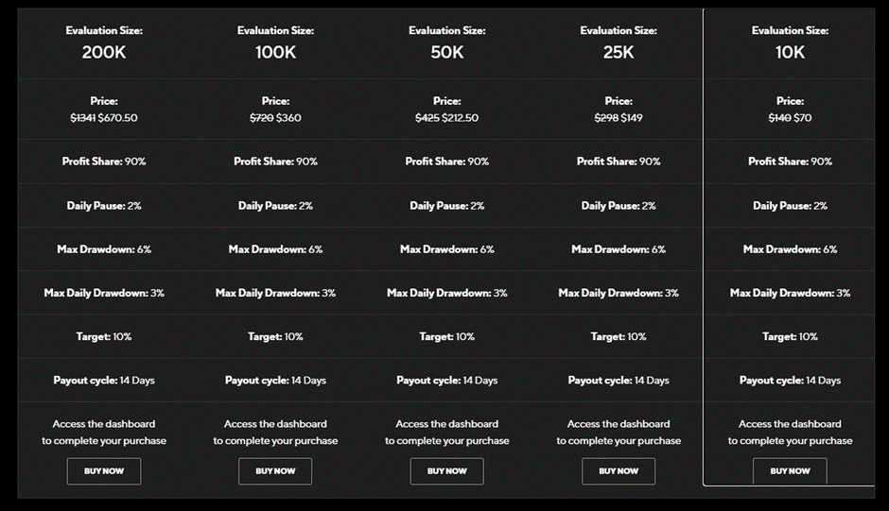Image resolution: width=889 pixels, height=511 pixels.
Task: Pick the 10K evaluation size heading
Action: pos(790,52)
